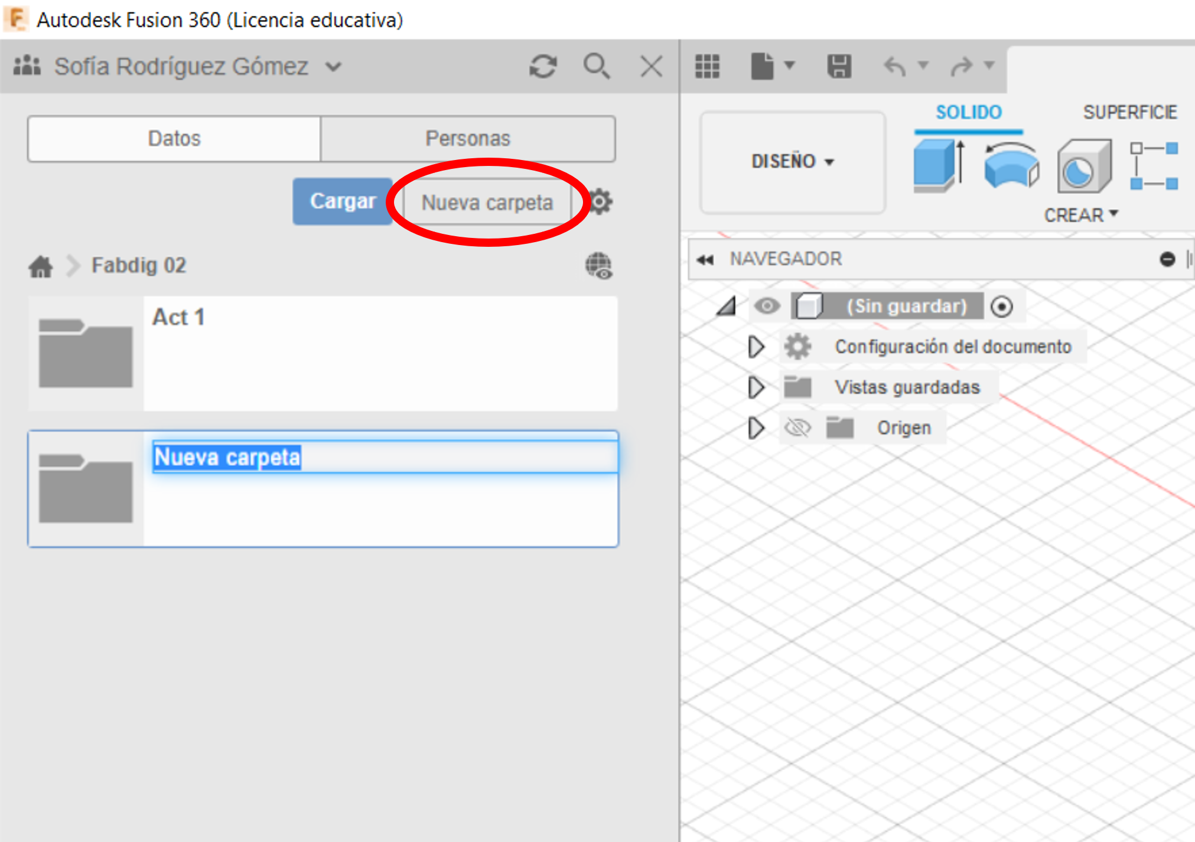This screenshot has height=842, width=1195.
Task: Show the hidden Origen folder
Action: point(797,427)
